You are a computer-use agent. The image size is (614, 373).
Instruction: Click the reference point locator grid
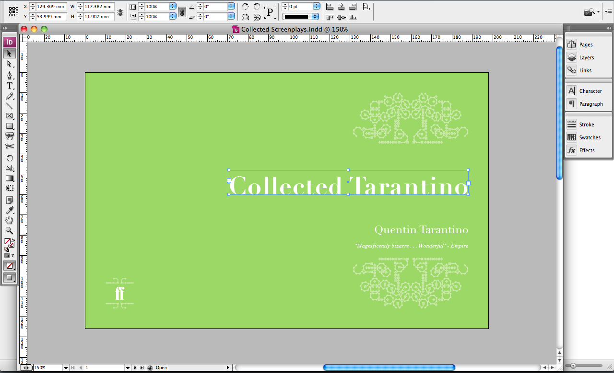coord(14,12)
